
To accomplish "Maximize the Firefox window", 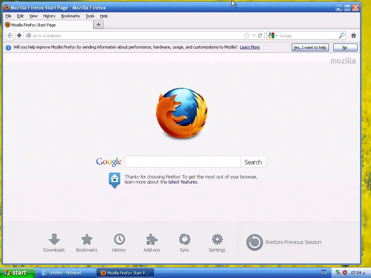I will [347, 8].
